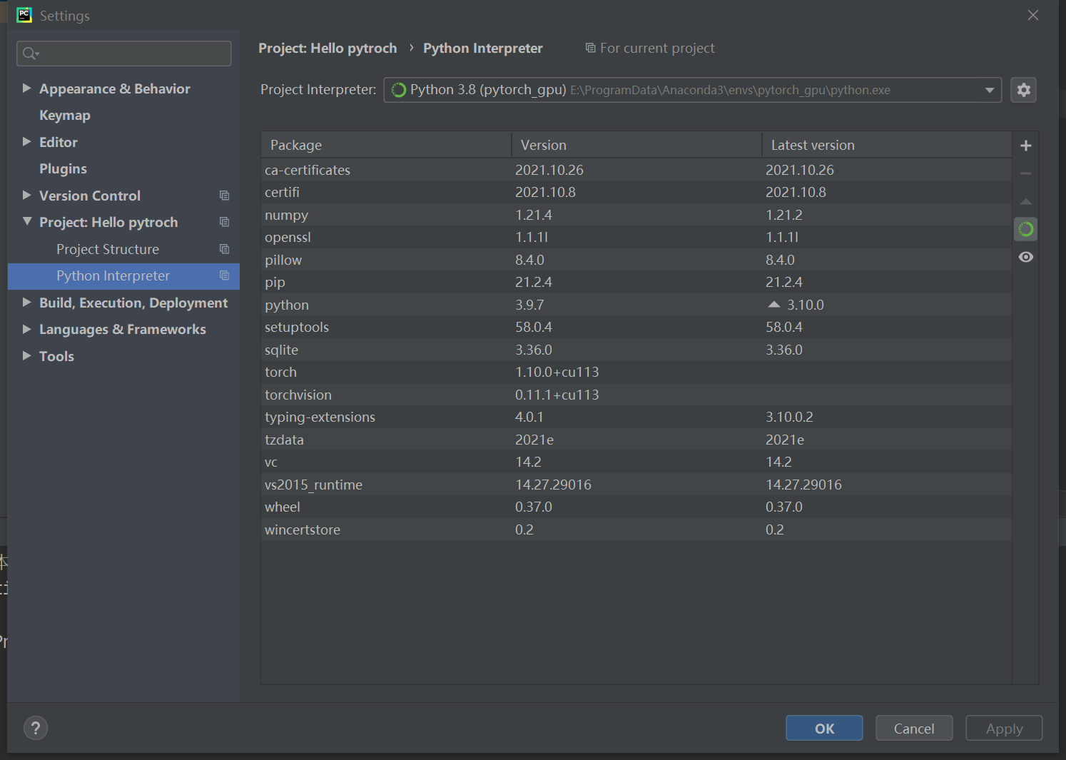Image resolution: width=1066 pixels, height=760 pixels.
Task: Click version 1.10.0+cu113 of torch
Action: pyautogui.click(x=557, y=372)
